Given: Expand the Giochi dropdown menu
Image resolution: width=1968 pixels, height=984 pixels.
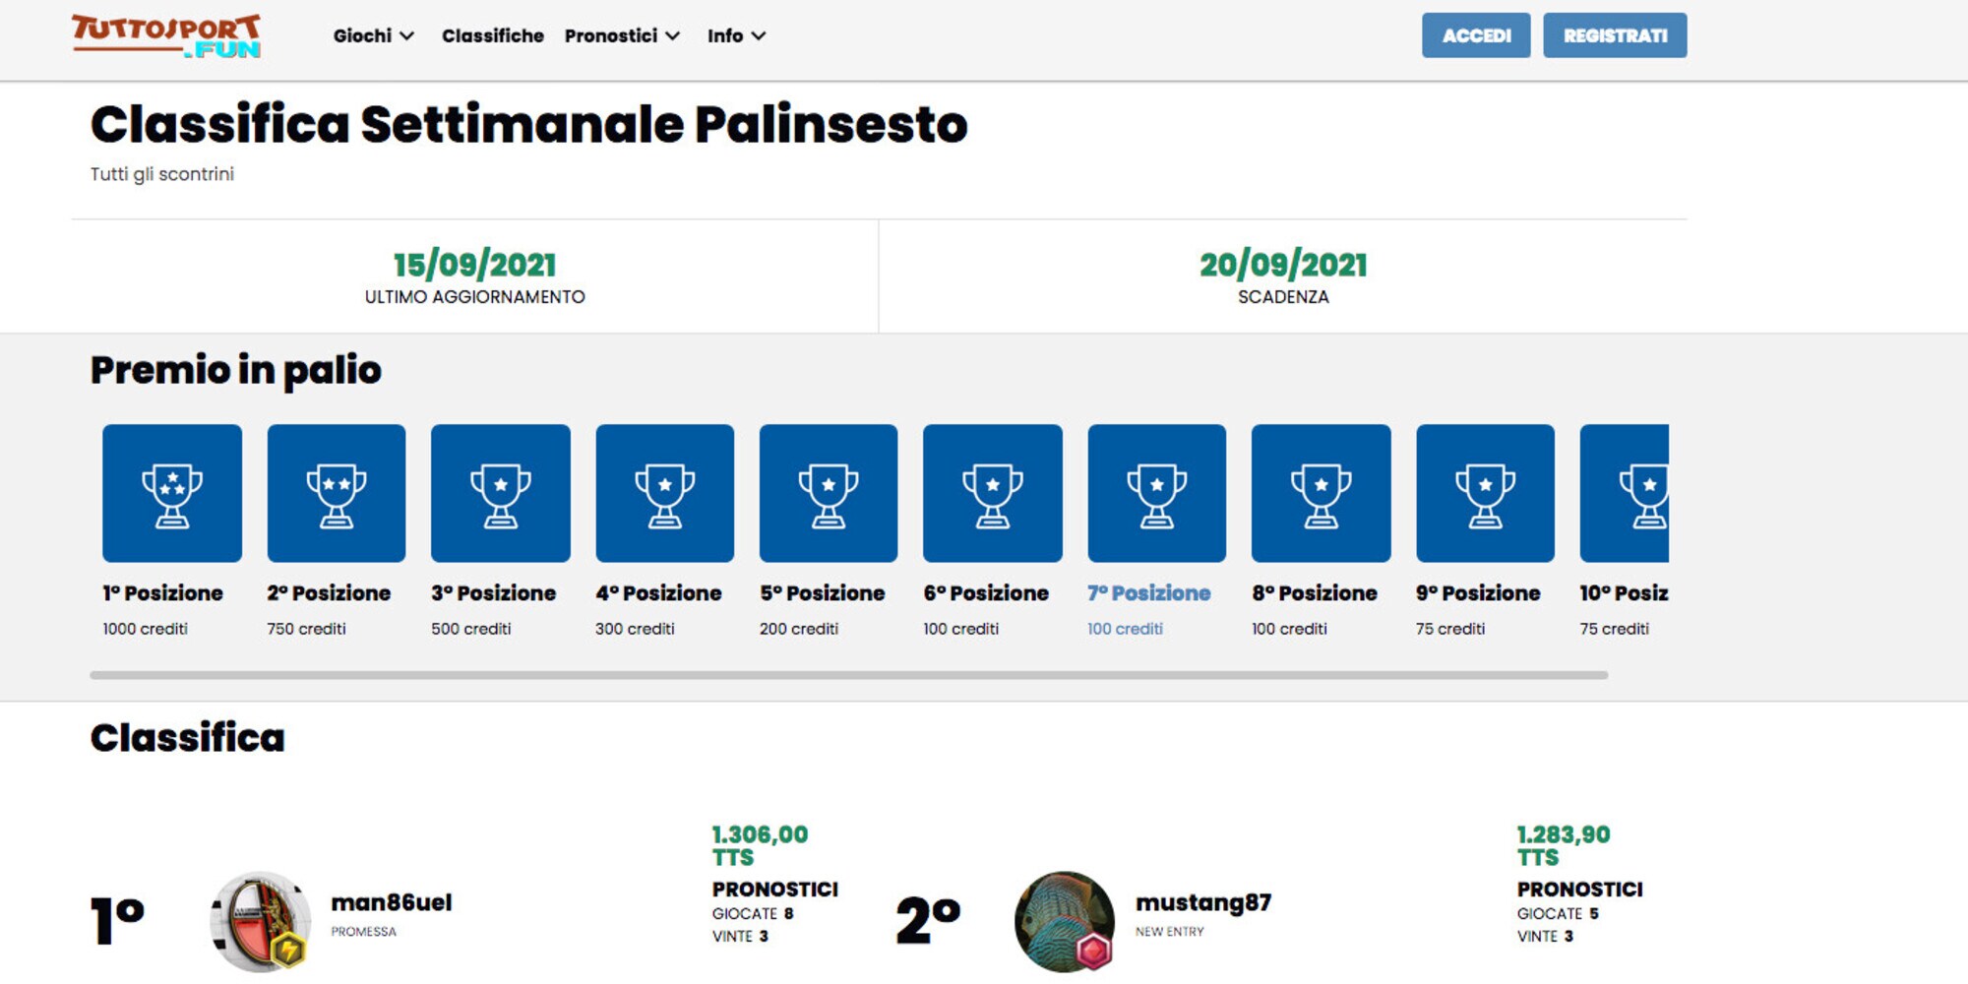Looking at the screenshot, I should (374, 35).
